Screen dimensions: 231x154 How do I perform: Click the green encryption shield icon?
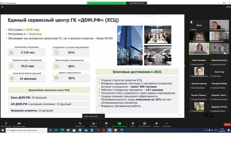coord(2,7)
